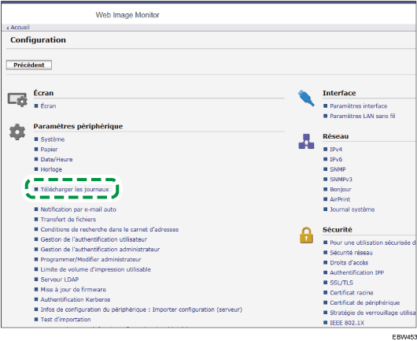Click the Paramètres périphérique gear icon
The image size is (417, 341).
17,132
